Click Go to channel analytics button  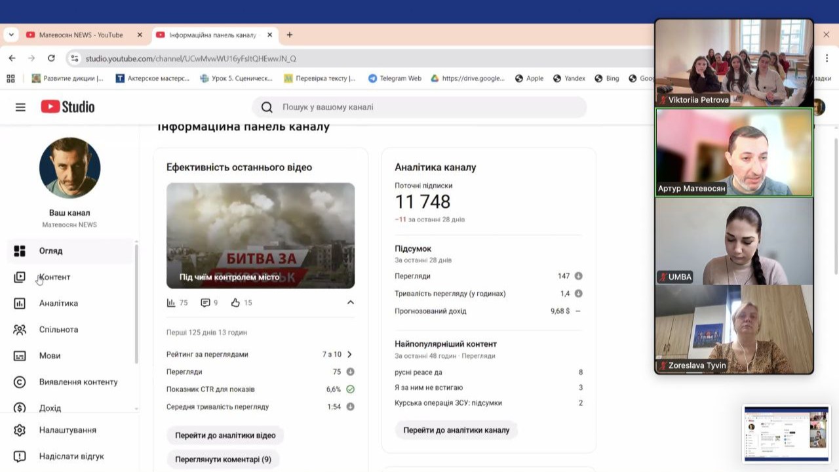click(456, 430)
